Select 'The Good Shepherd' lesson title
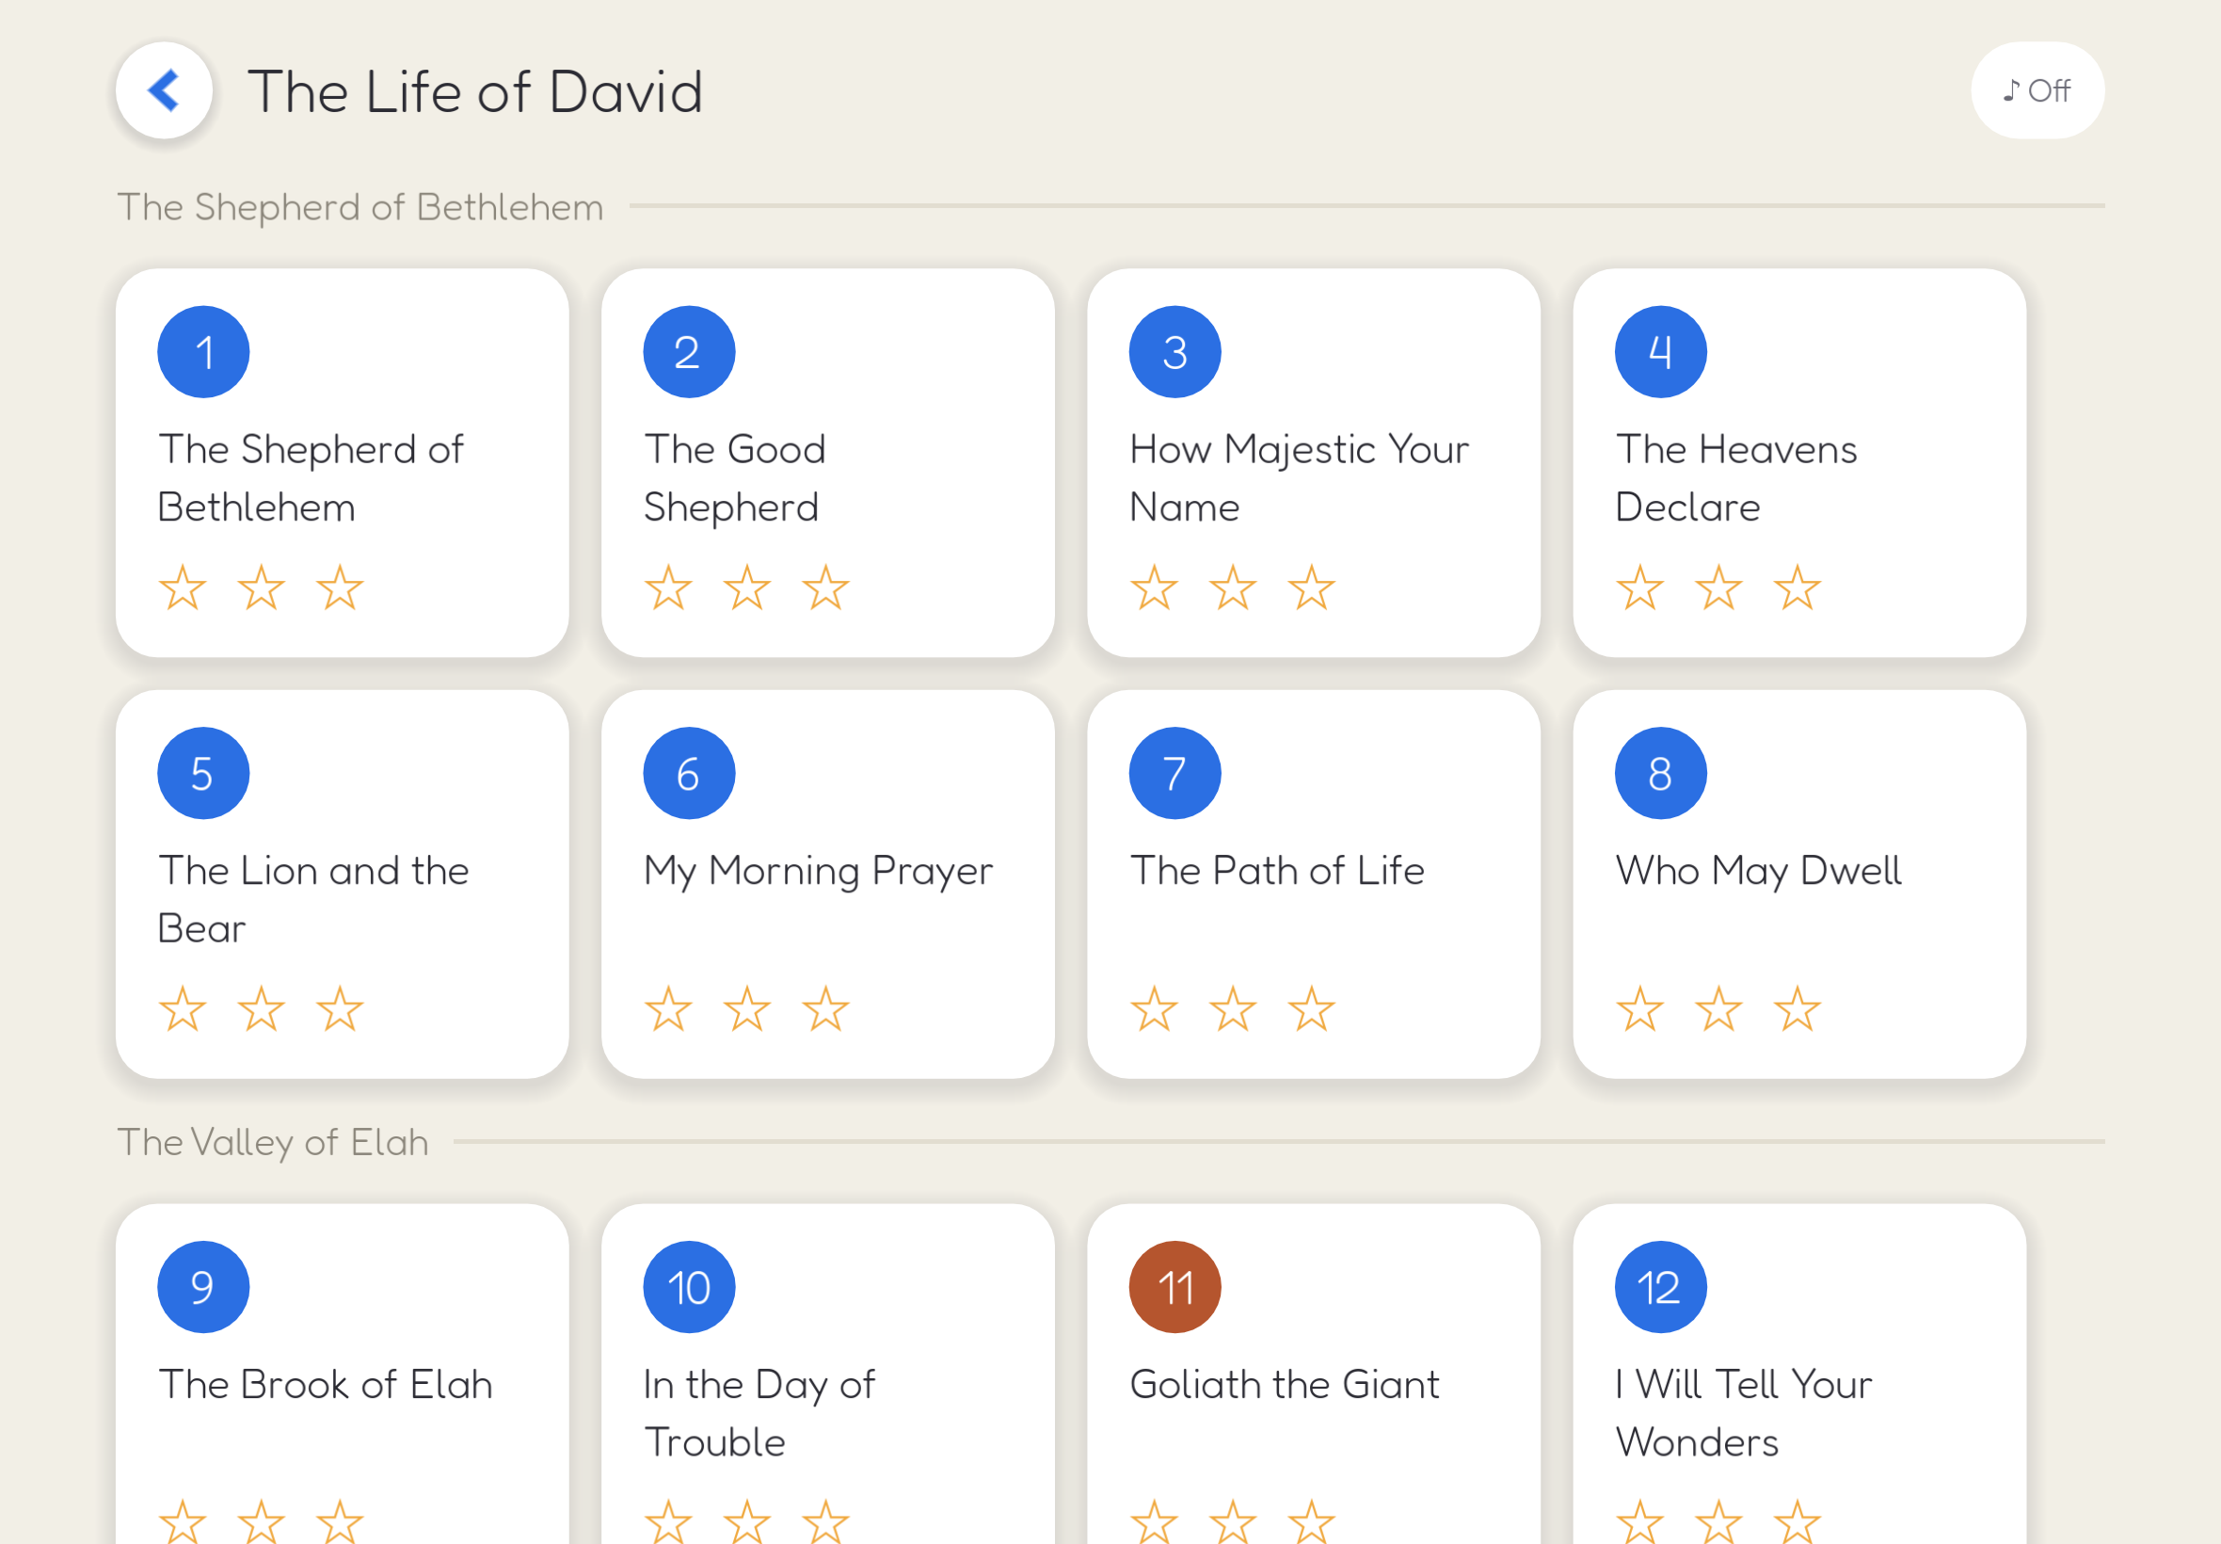The height and width of the screenshot is (1544, 2221). click(x=735, y=478)
